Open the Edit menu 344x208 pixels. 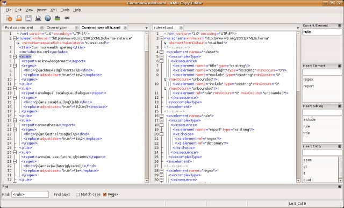18,10
